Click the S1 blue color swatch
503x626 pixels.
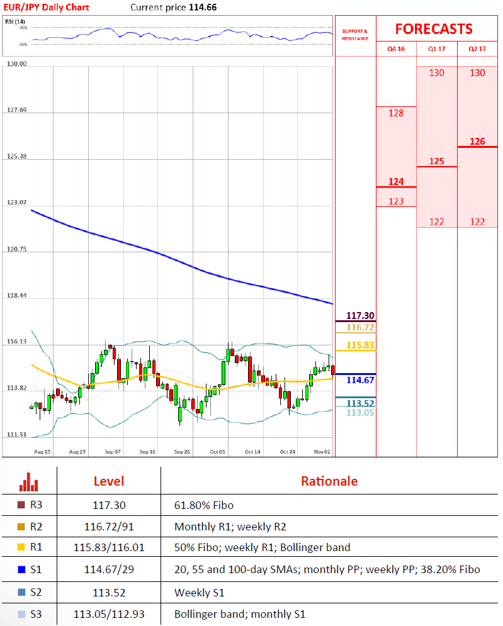point(21,570)
